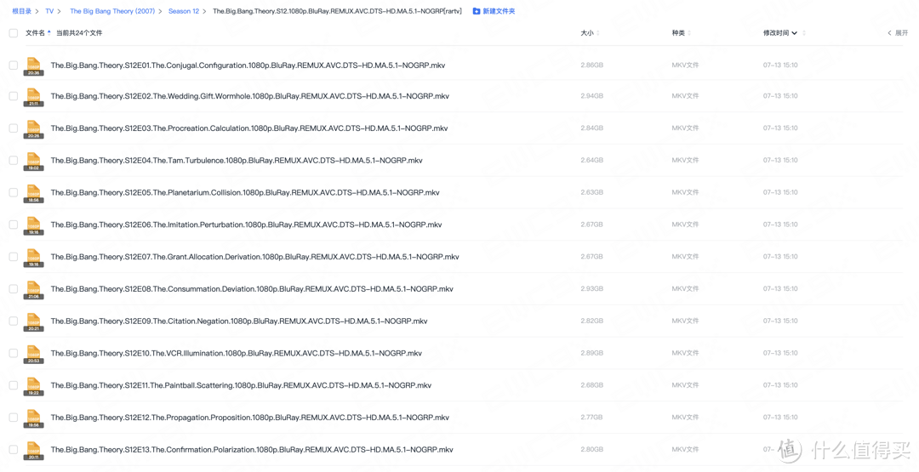Click current folder breadcrumb ending in NOGRP[rartv]

click(337, 11)
